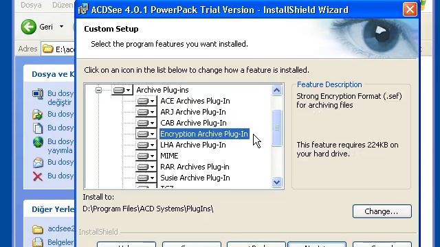Select ARJ Archive Plug-In row

(x=193, y=112)
